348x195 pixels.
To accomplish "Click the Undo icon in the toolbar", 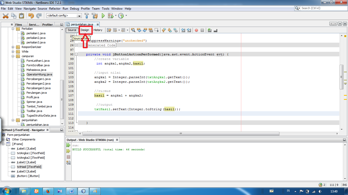I will click(31, 15).
